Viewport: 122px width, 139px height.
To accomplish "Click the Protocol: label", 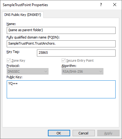I will click(13, 66).
